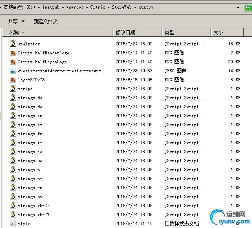Click the strings.ru file icon
252x228 pixels.
pos(13,188)
